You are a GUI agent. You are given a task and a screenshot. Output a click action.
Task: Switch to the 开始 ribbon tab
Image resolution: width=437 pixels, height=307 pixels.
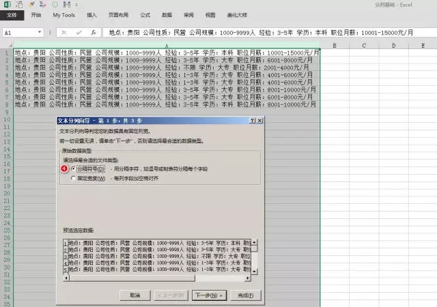(36, 15)
